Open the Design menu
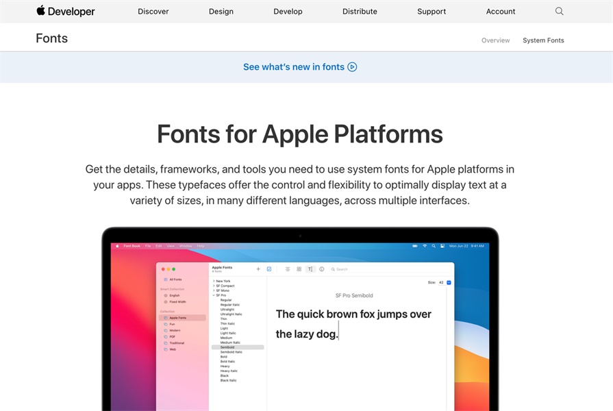 click(x=221, y=12)
